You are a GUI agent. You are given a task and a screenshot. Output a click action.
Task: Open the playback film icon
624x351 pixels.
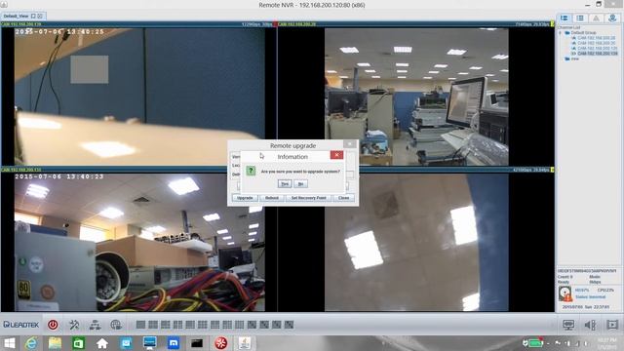click(x=612, y=325)
